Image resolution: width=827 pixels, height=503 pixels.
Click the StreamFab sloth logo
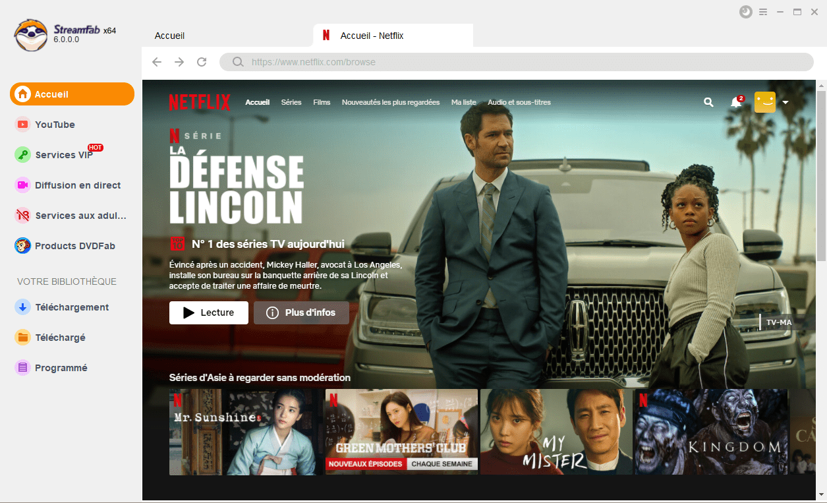click(x=31, y=34)
